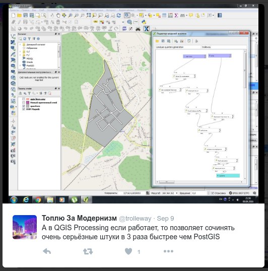Click the uTorrent green taskbar icon
Screen dimensions: 268x271
(x=74, y=200)
